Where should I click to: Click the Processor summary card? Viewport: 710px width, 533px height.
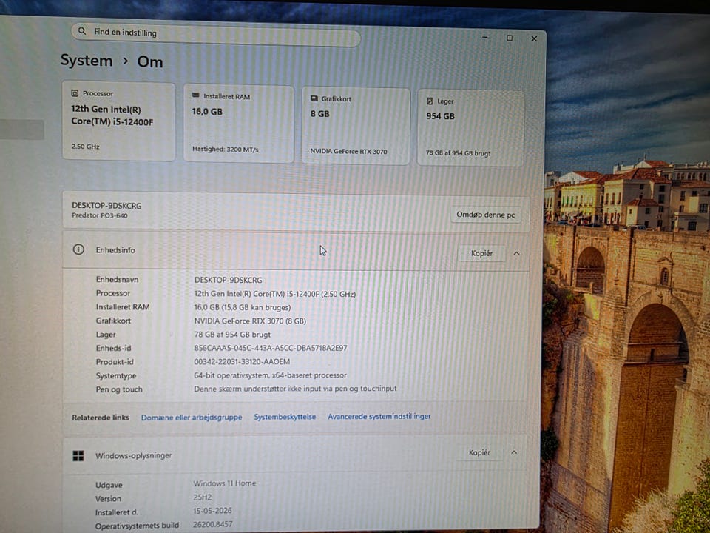(x=118, y=121)
